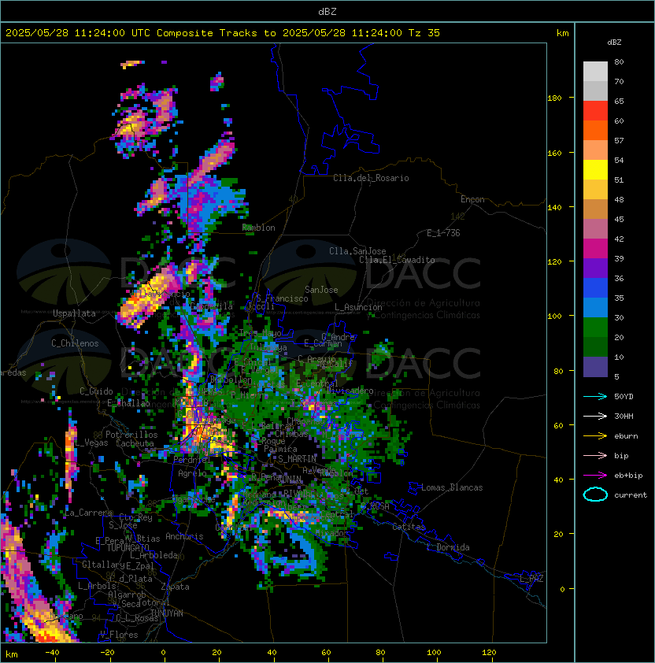The height and width of the screenshot is (663, 655).
Task: Click the cyan 50YD arrow in legend
Action: pos(595,397)
